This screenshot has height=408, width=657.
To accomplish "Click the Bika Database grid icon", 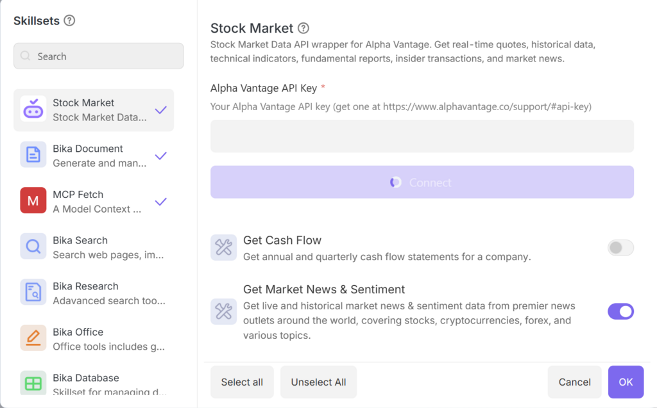I will pyautogui.click(x=33, y=383).
